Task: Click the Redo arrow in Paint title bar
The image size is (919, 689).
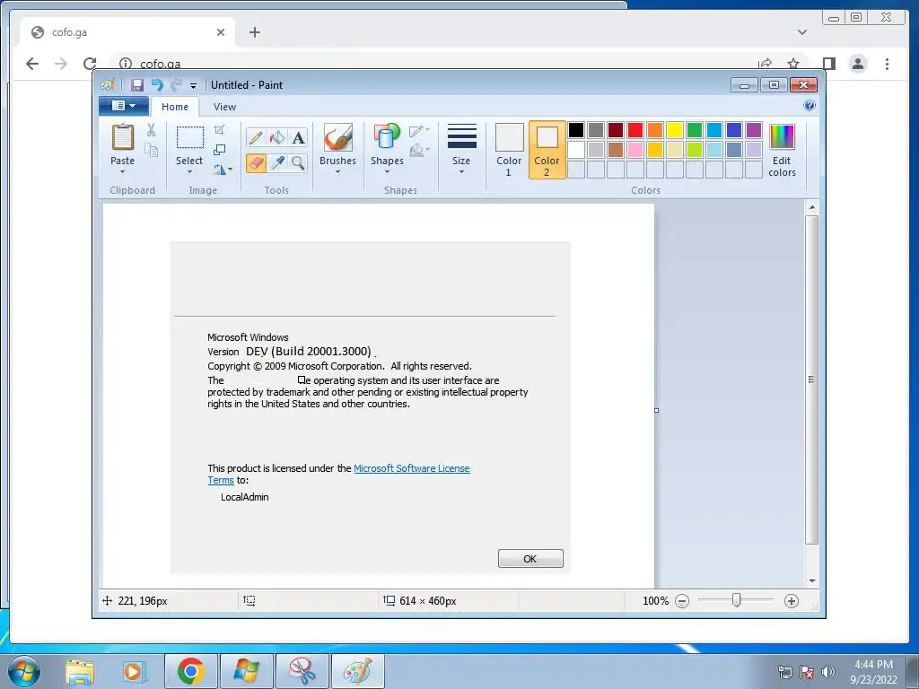Action: coord(177,85)
